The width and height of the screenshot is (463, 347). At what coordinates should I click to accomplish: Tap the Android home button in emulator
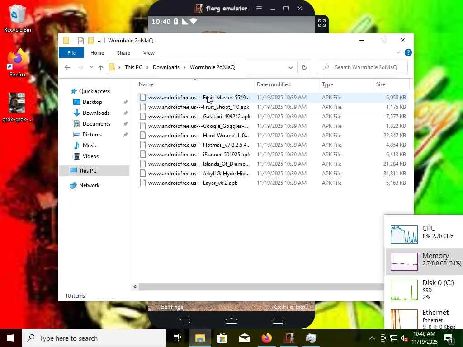point(231,320)
